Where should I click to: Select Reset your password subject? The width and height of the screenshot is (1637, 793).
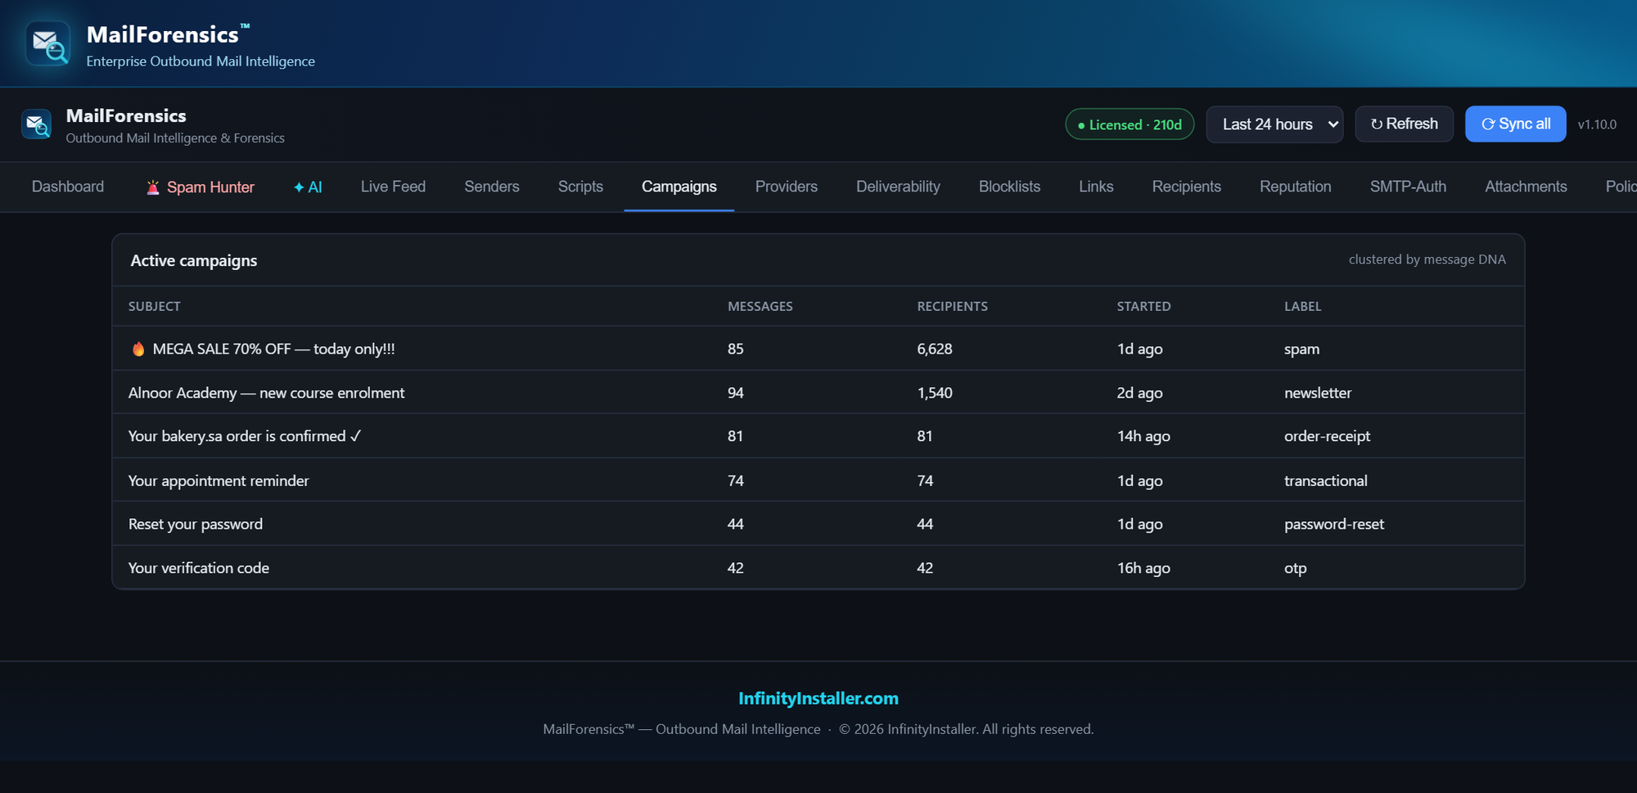coord(196,524)
